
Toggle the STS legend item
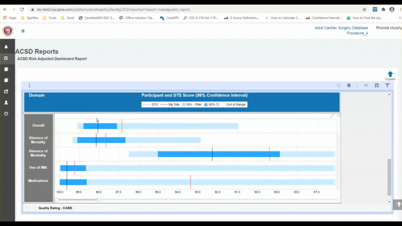click(150, 104)
